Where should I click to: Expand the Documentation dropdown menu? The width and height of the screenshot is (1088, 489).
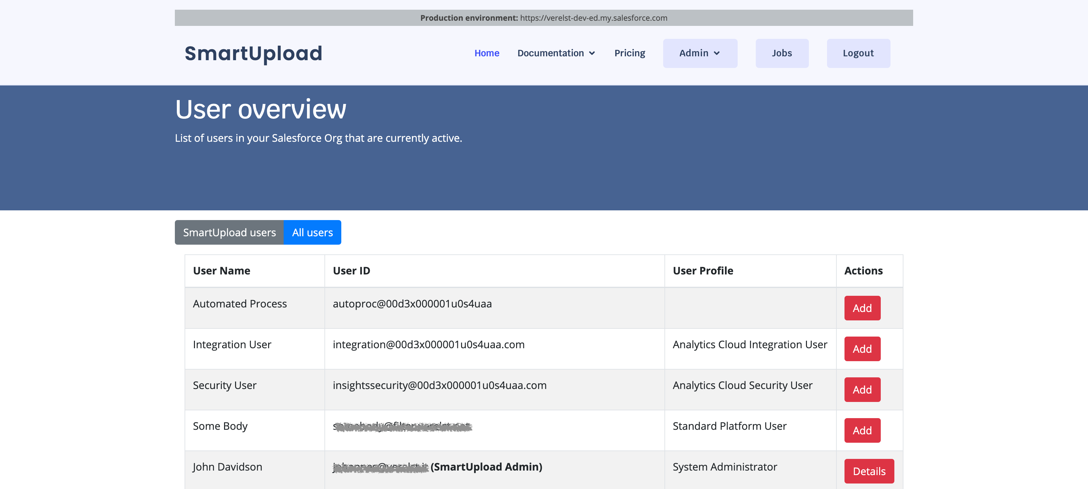click(550, 53)
